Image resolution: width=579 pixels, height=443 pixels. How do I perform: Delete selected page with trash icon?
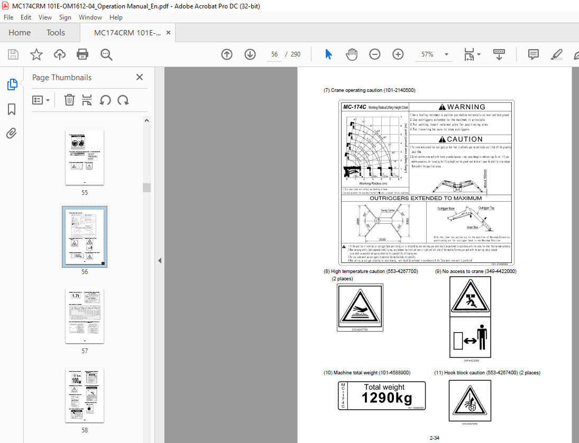(69, 100)
